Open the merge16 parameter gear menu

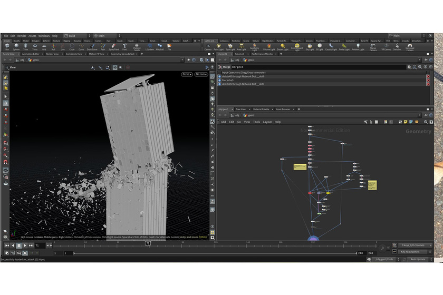coord(409,67)
